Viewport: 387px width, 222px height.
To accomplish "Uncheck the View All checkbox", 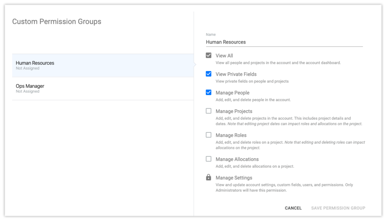I will (x=209, y=55).
